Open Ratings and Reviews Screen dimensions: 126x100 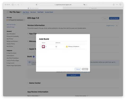coord(12,41)
